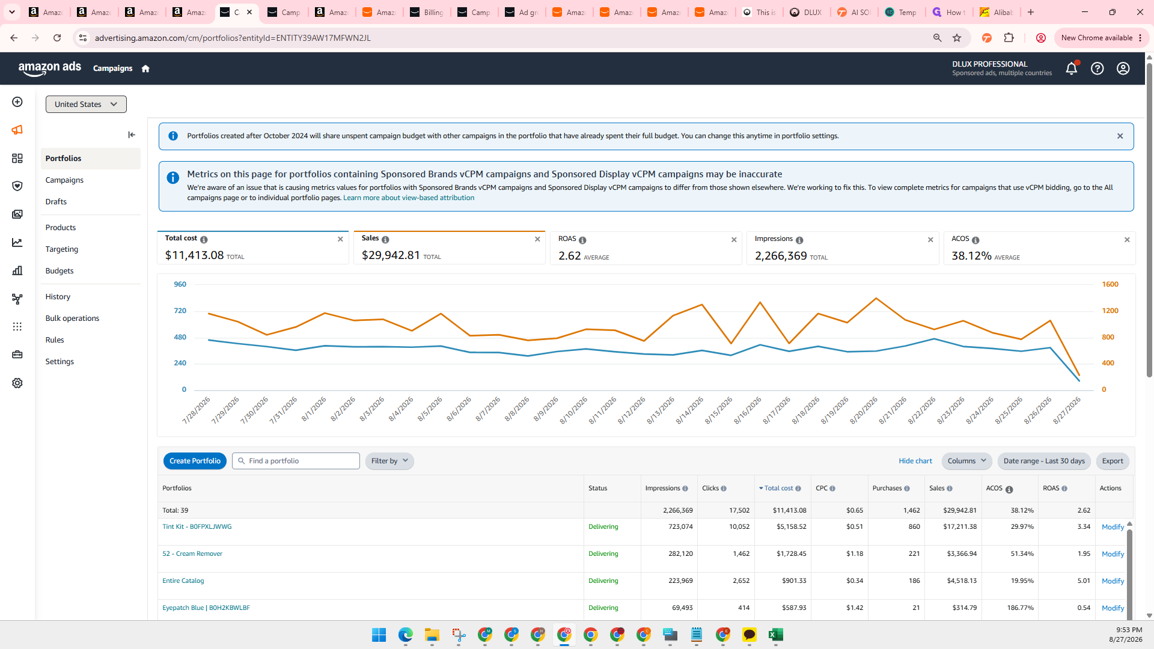Click the plus create icon in left rail
This screenshot has width=1154, height=649.
[x=17, y=102]
